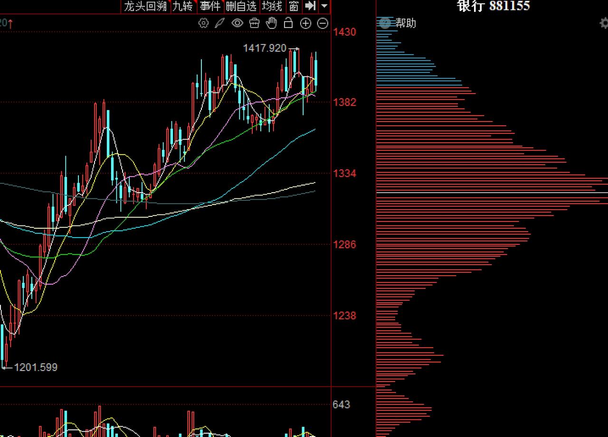
Task: Select the hand pan tool
Action: 271,23
